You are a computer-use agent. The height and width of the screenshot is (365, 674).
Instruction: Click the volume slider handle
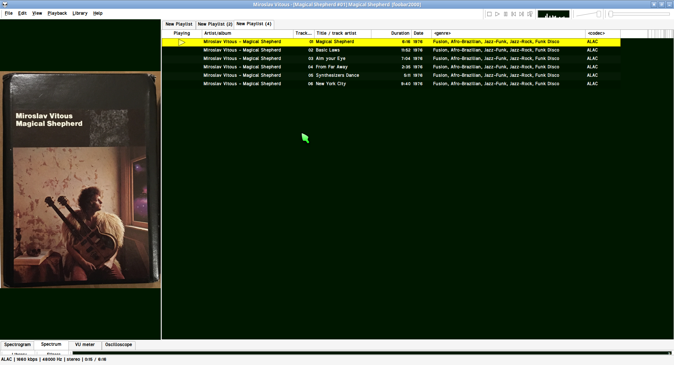coord(599,14)
